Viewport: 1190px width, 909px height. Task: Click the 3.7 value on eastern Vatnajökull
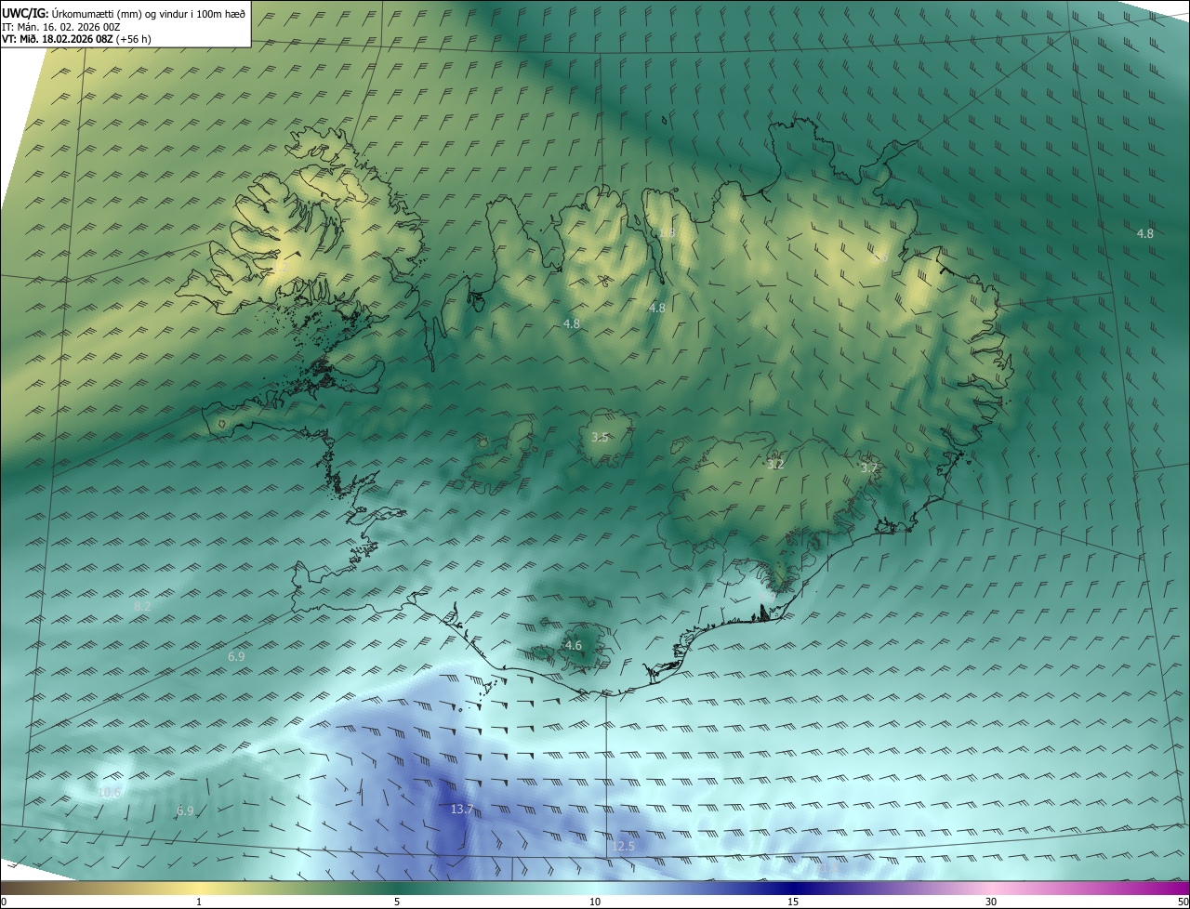click(868, 468)
